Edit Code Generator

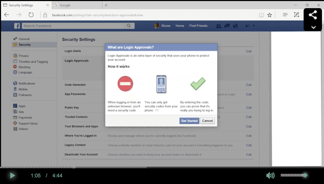249,85
